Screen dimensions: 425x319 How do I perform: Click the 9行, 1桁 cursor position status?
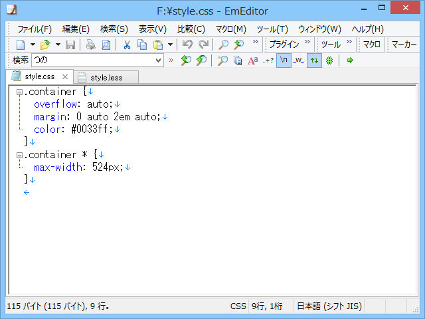tap(267, 306)
